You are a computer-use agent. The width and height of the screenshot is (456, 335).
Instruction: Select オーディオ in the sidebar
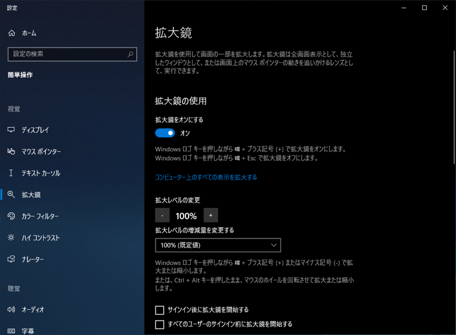tap(72, 310)
